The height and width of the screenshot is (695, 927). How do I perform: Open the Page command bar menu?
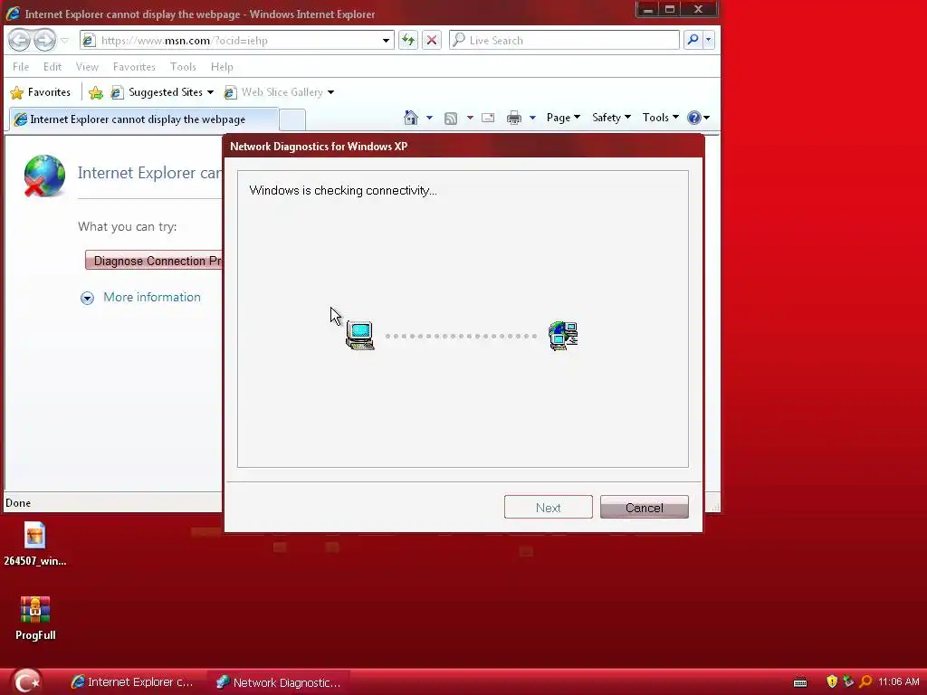tap(563, 118)
